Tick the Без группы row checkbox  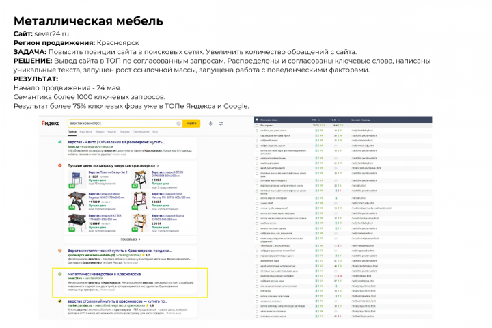257,126
